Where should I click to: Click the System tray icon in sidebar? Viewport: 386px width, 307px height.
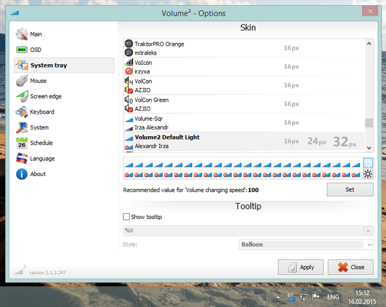click(x=22, y=65)
